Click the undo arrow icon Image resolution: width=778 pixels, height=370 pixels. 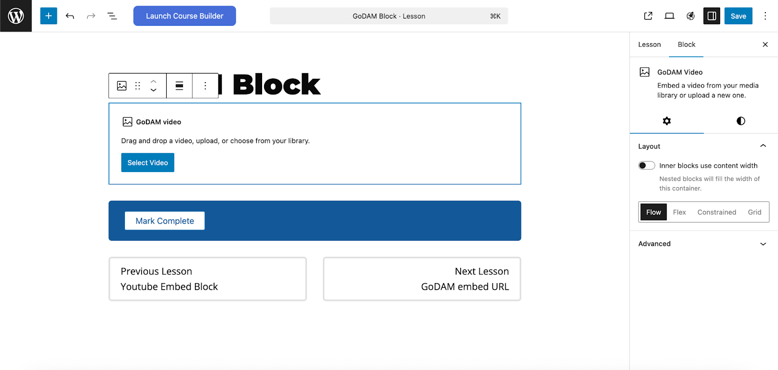pos(70,16)
